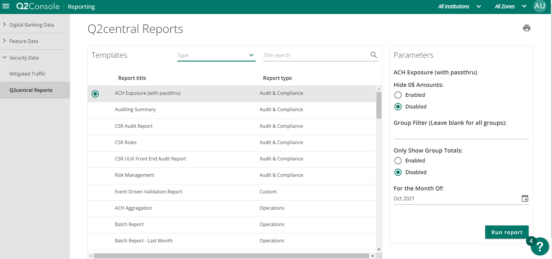Viewport: 552px width, 259px height.
Task: Select Event Driven Validation Report row
Action: coord(232,192)
